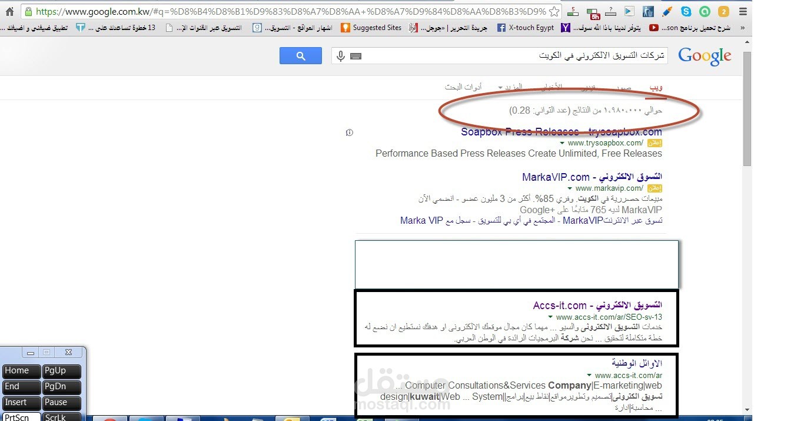Open the Accs-it.com التسويق الالكتروني result
The height and width of the screenshot is (421, 804).
[x=597, y=306]
